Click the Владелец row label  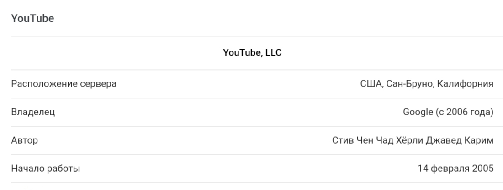click(33, 112)
